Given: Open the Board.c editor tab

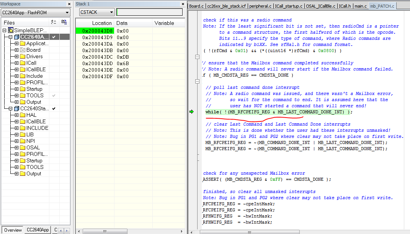Looking at the screenshot, I should (x=196, y=6).
